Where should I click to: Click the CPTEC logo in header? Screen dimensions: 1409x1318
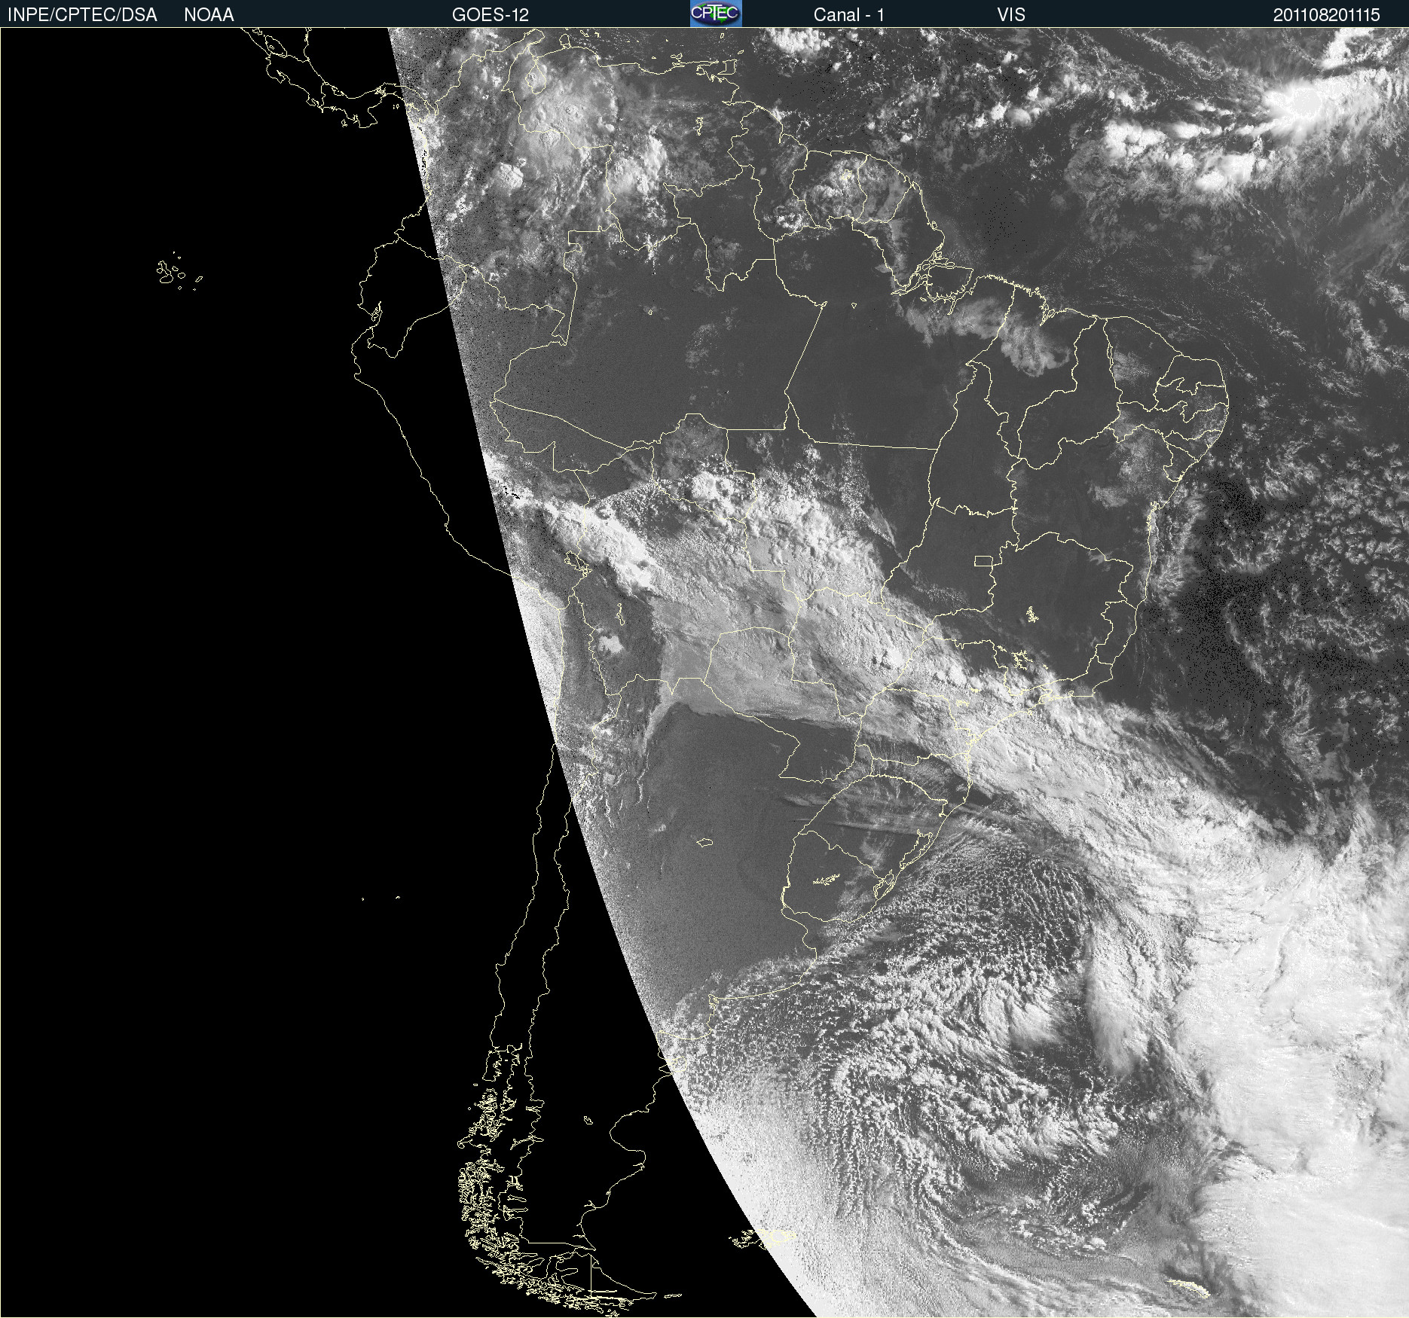[x=716, y=14]
